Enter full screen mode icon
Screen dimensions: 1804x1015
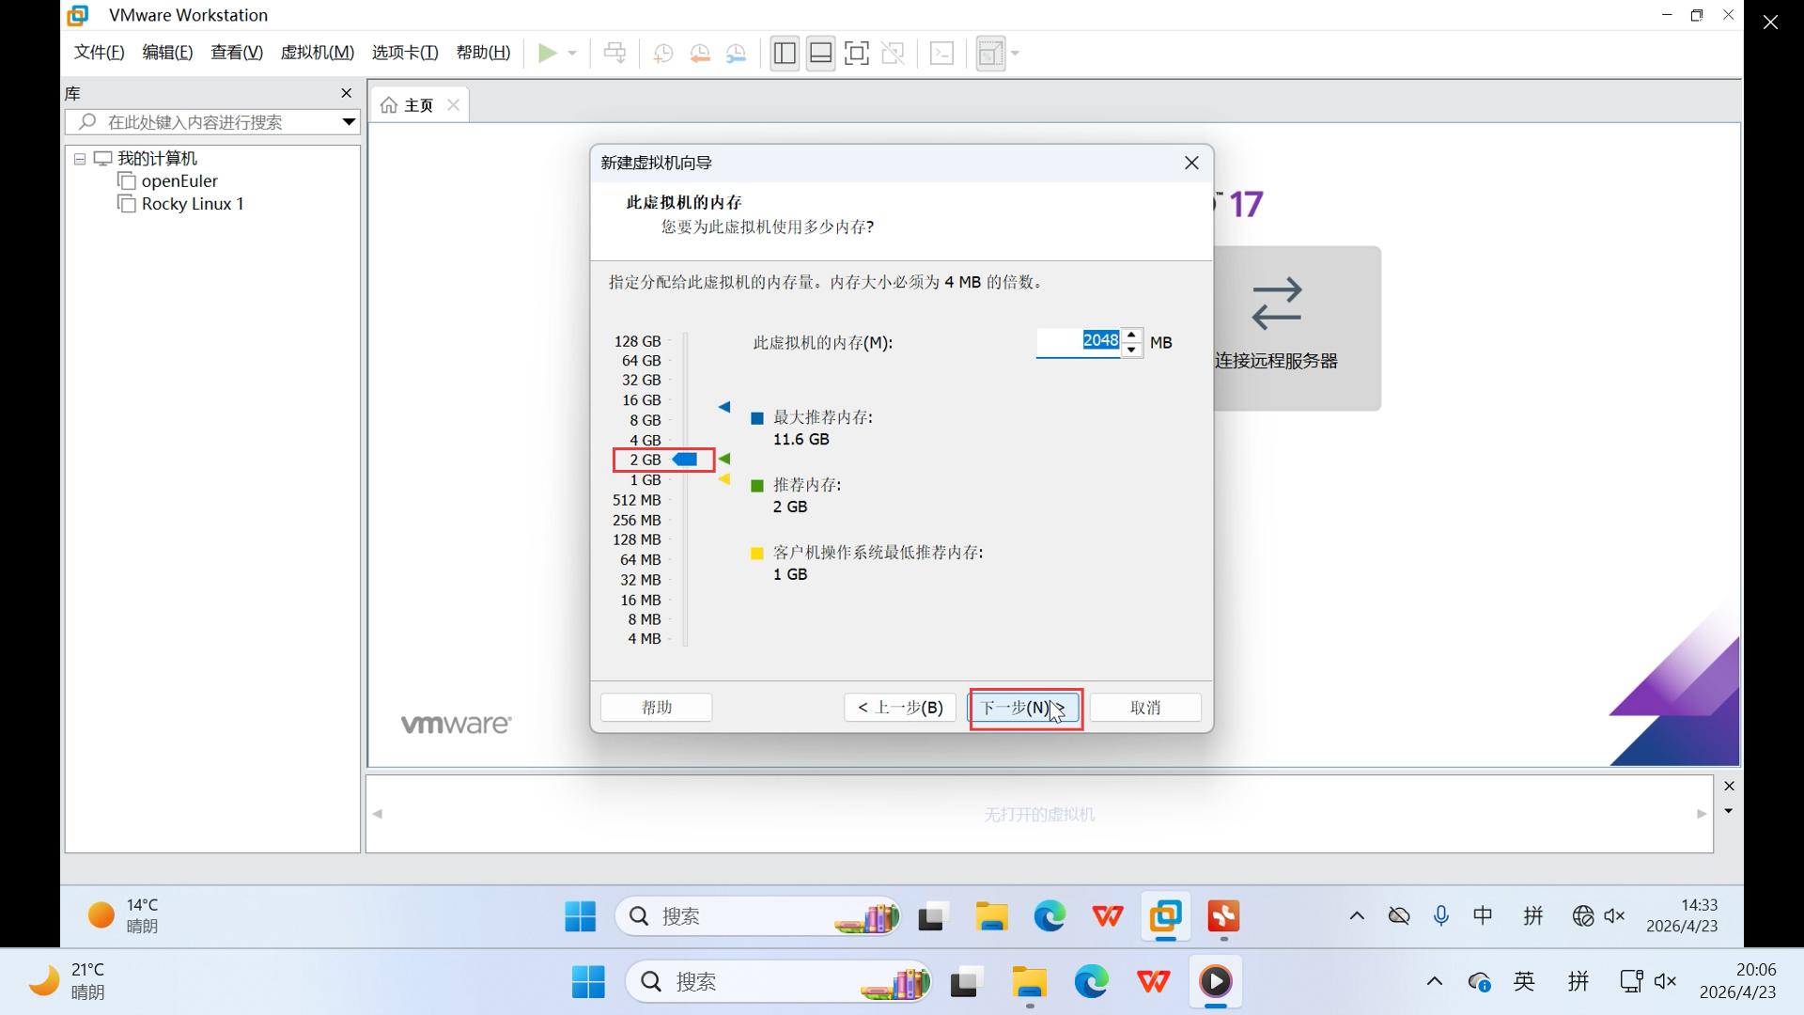(x=856, y=54)
